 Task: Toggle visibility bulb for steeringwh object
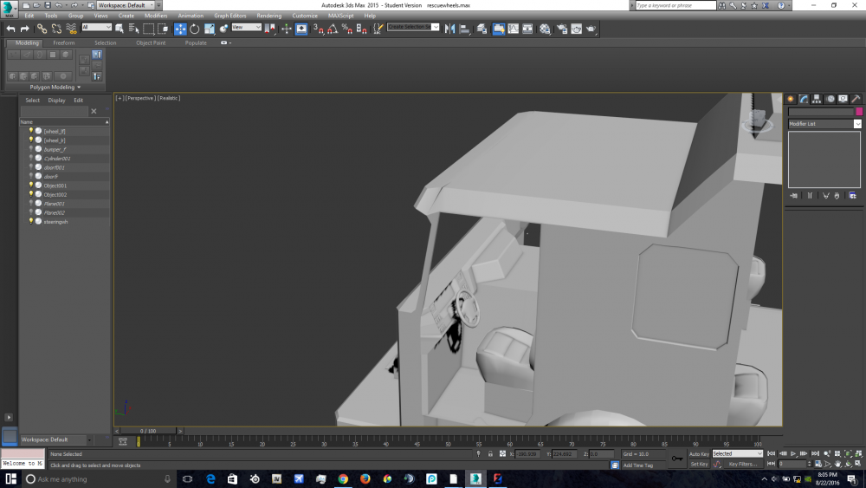[x=31, y=222]
